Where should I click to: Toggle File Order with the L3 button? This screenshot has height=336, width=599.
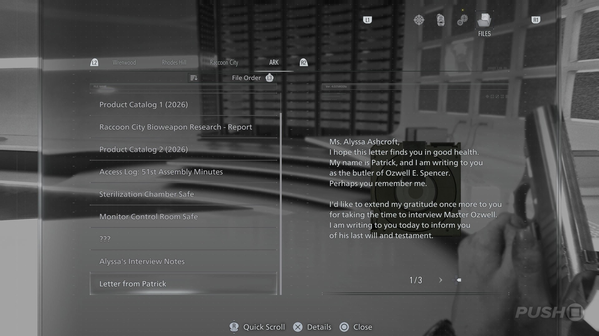coord(270,78)
